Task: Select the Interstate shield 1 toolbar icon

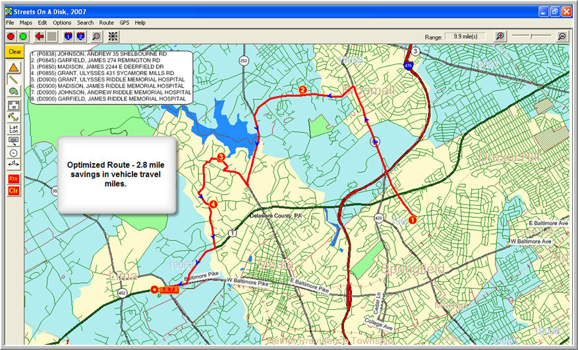Action: tap(68, 36)
